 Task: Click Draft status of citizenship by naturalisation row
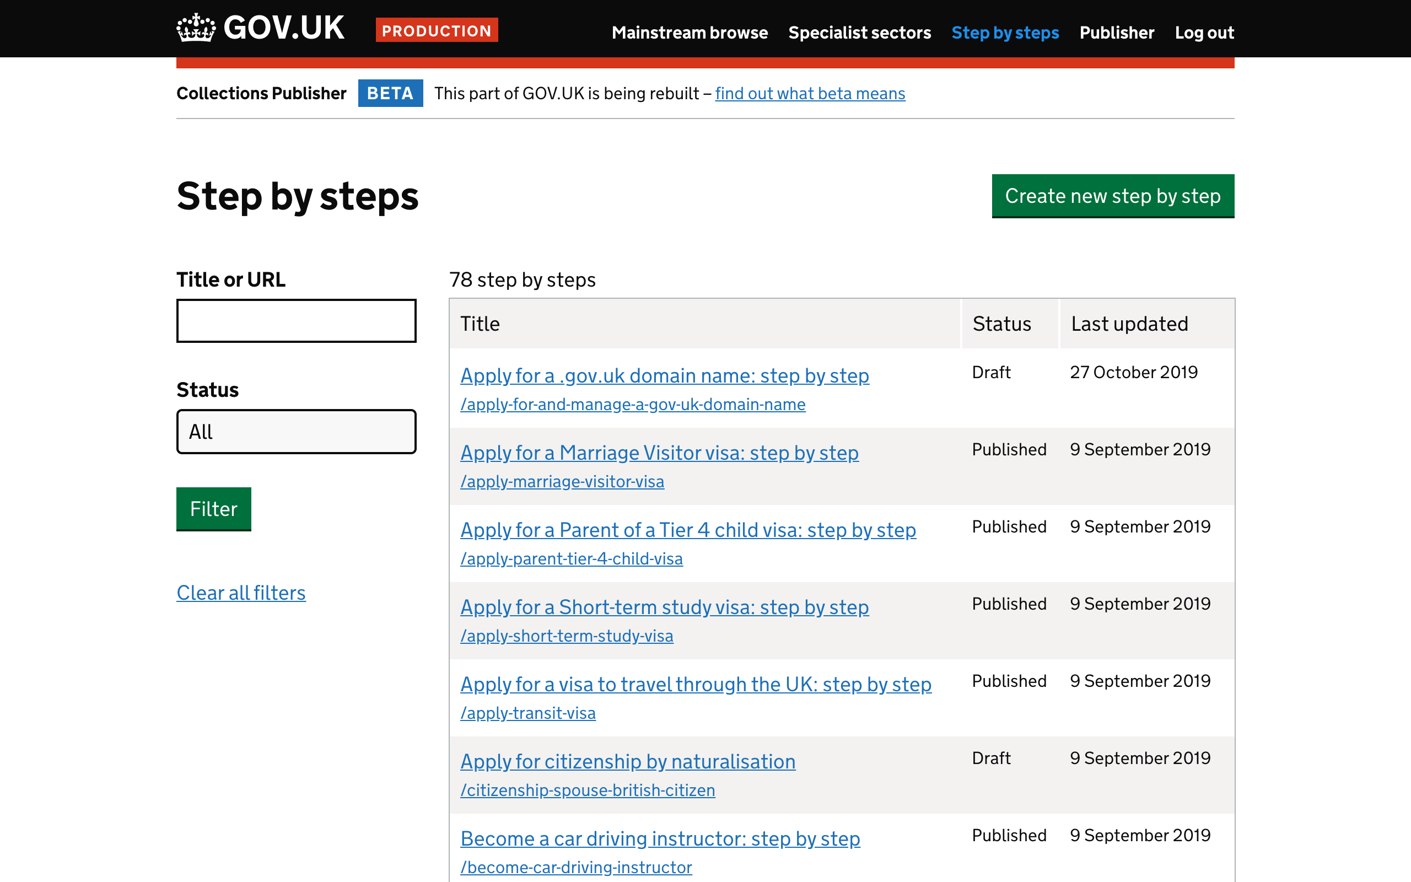991,758
